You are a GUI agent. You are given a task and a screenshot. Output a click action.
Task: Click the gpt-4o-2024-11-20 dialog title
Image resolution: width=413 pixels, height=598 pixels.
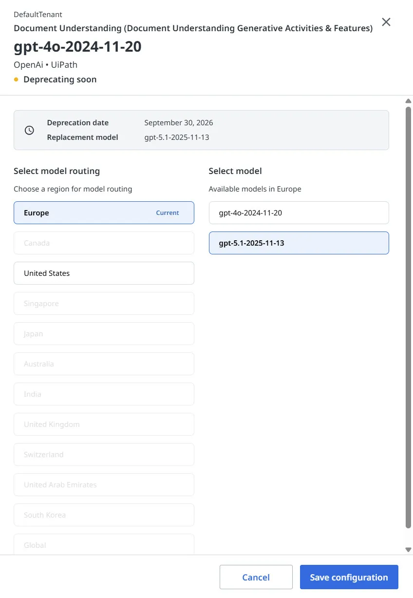pos(77,47)
